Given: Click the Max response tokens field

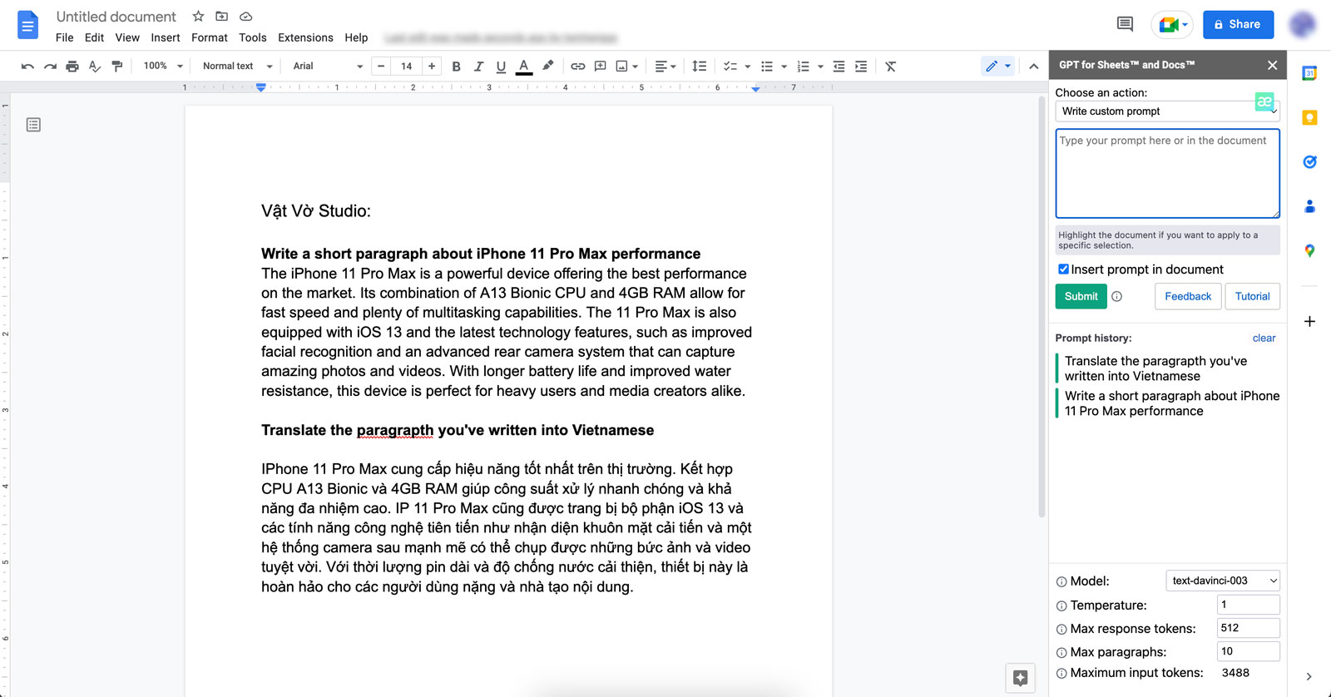Looking at the screenshot, I should point(1248,628).
